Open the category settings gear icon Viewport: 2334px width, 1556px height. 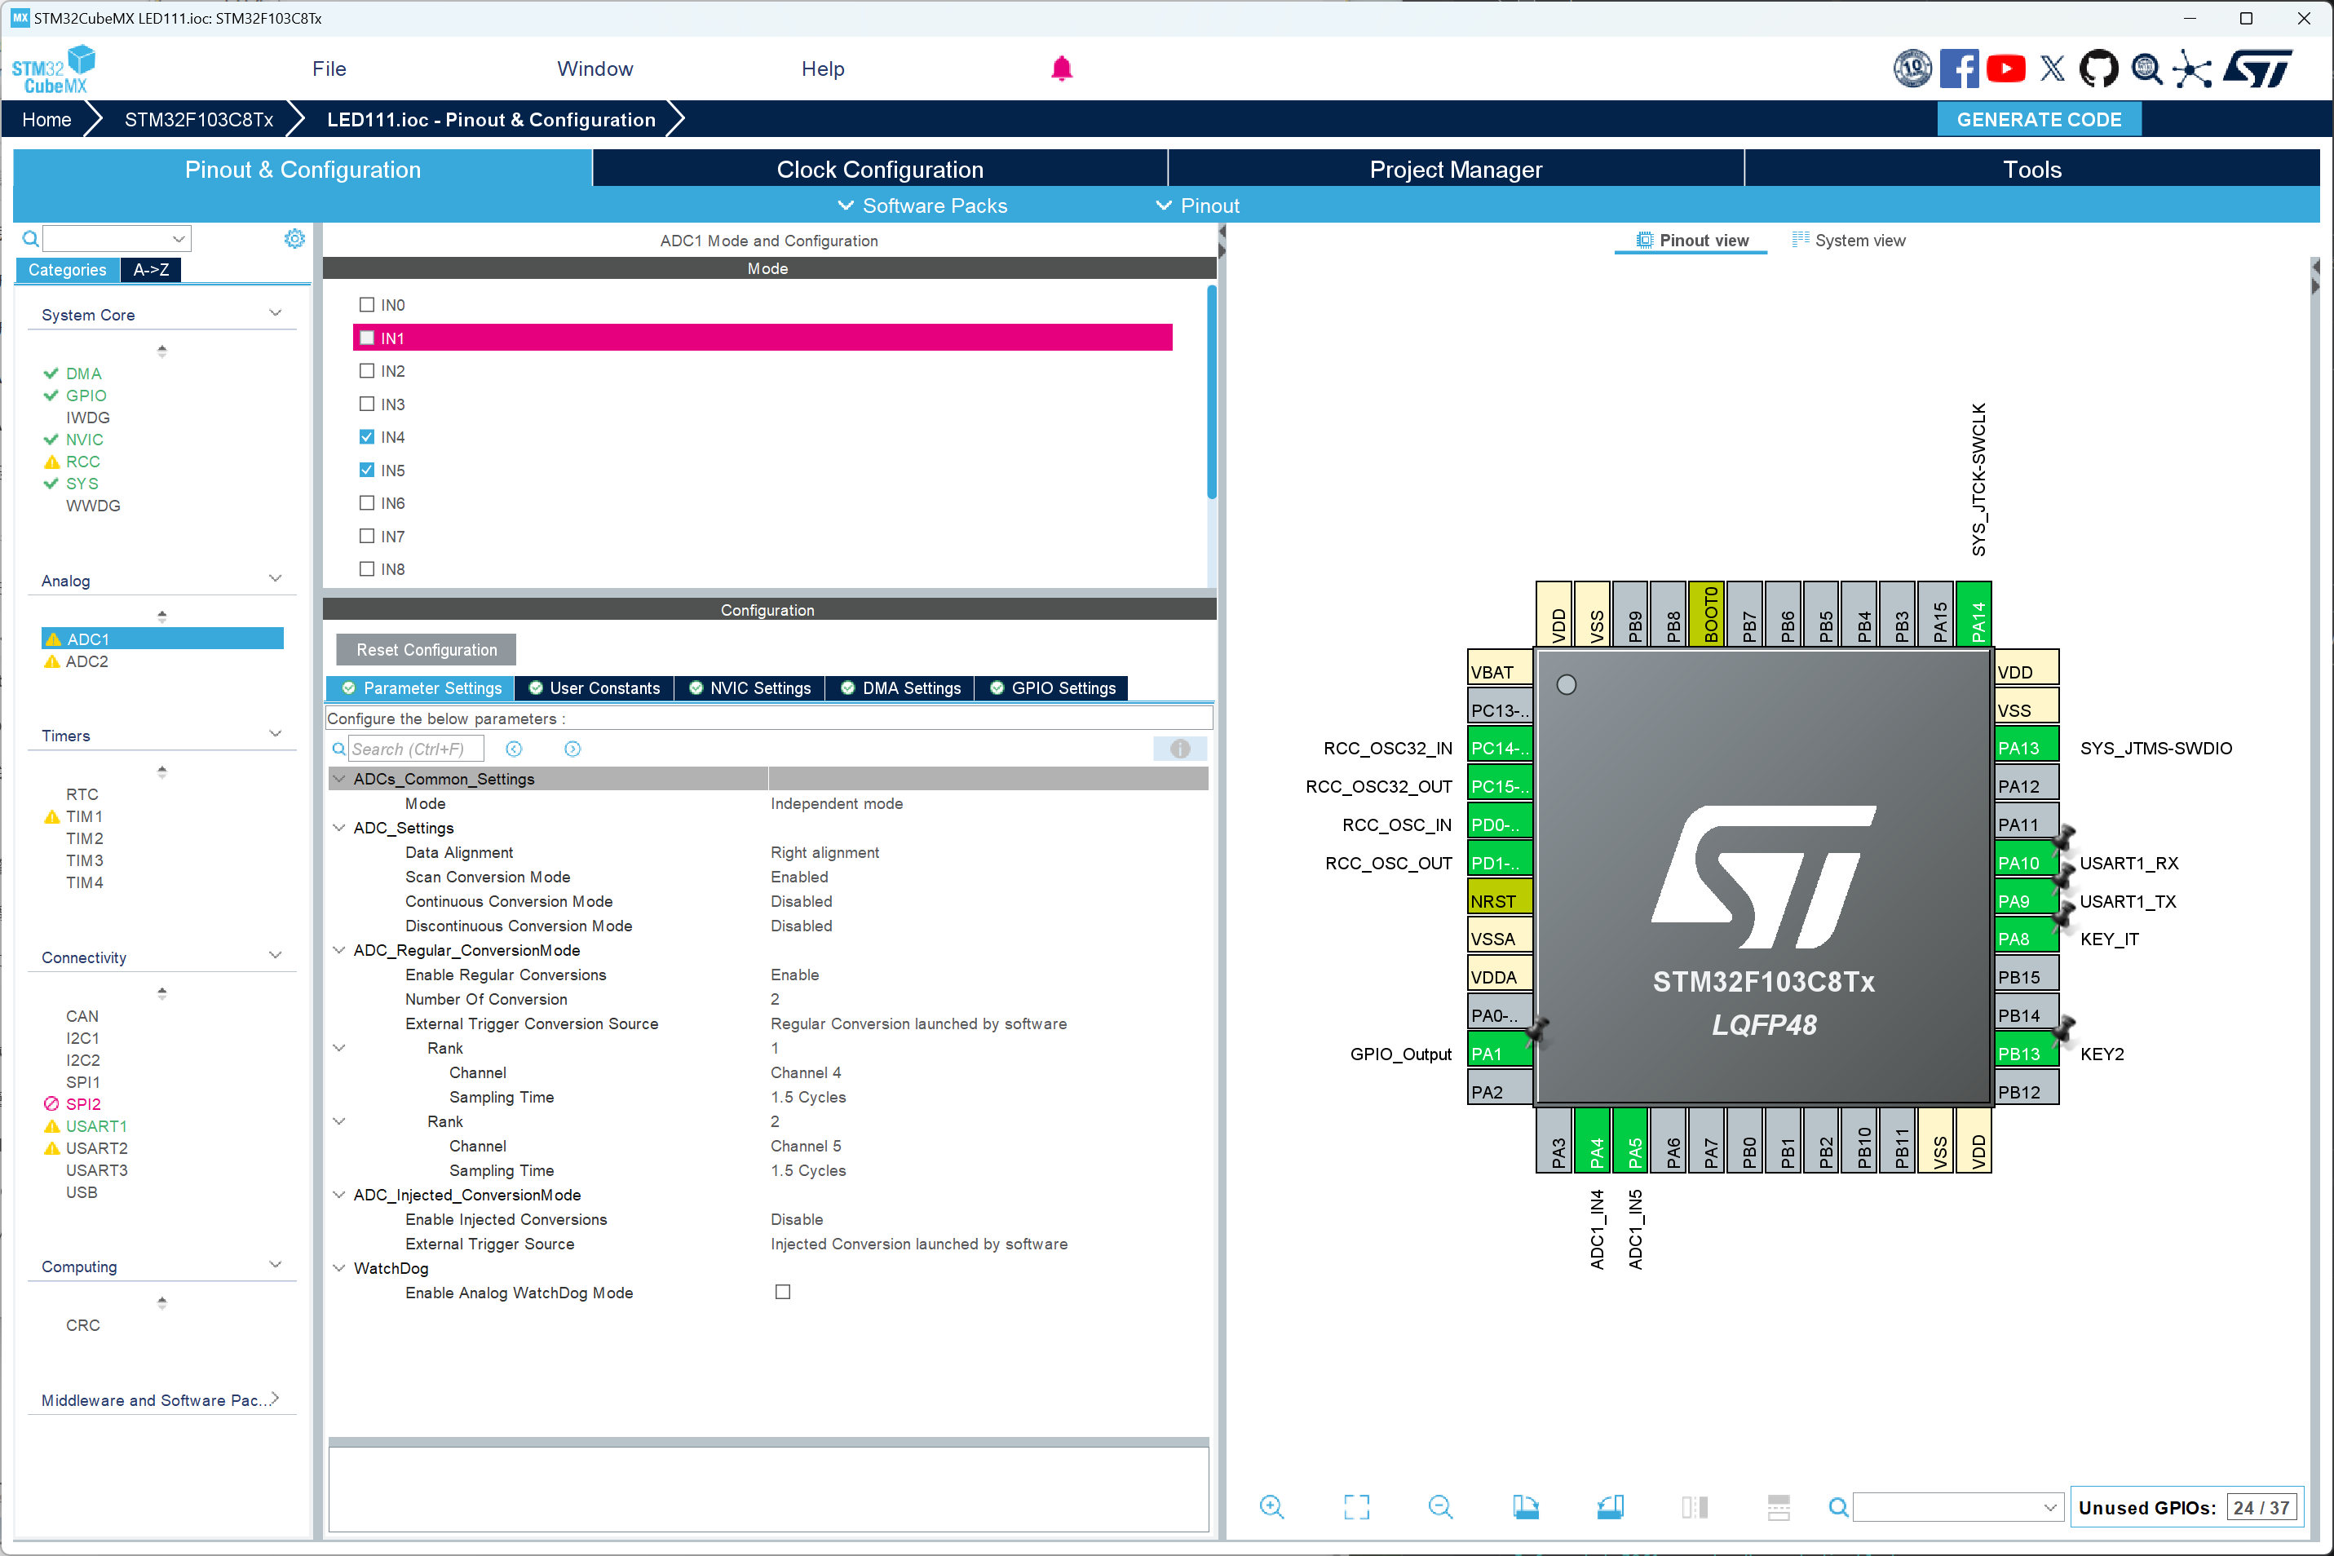click(294, 238)
